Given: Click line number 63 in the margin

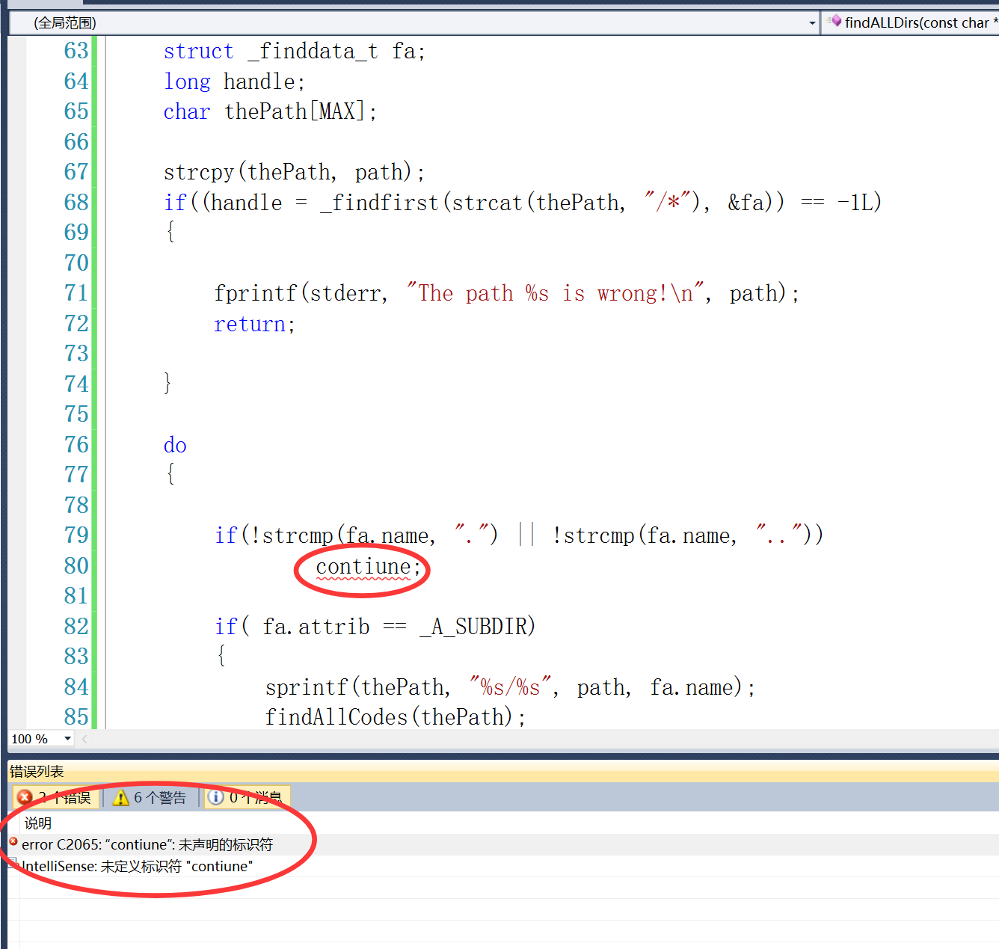Looking at the screenshot, I should tap(76, 50).
